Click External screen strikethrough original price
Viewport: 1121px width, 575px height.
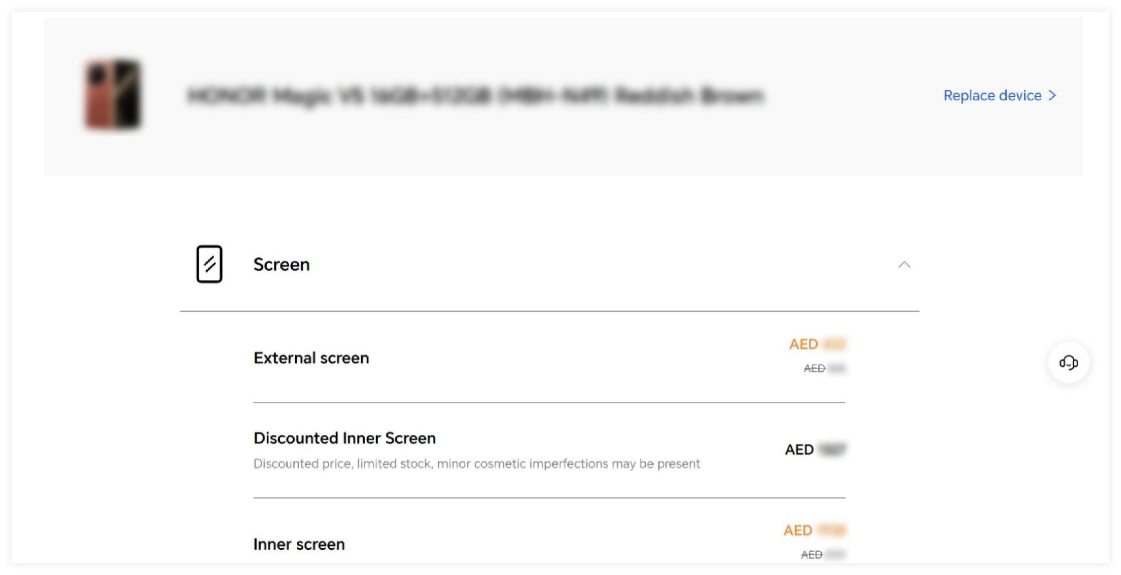(x=824, y=369)
